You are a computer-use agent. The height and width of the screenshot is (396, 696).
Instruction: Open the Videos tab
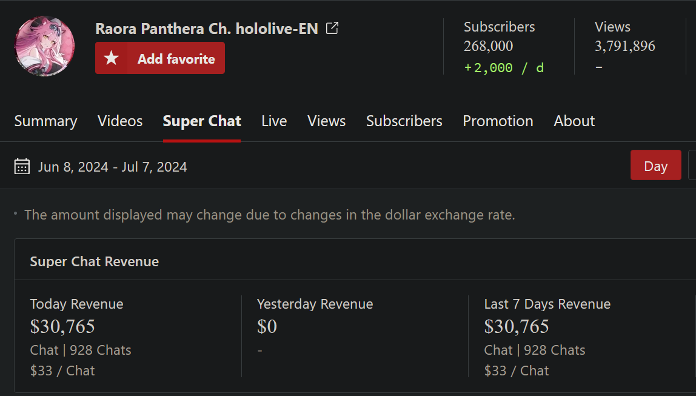[x=120, y=121]
